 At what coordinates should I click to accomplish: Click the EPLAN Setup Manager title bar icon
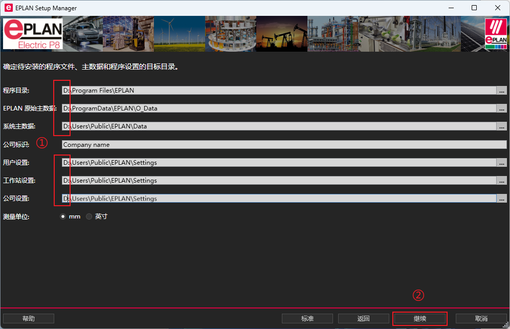tap(9, 8)
